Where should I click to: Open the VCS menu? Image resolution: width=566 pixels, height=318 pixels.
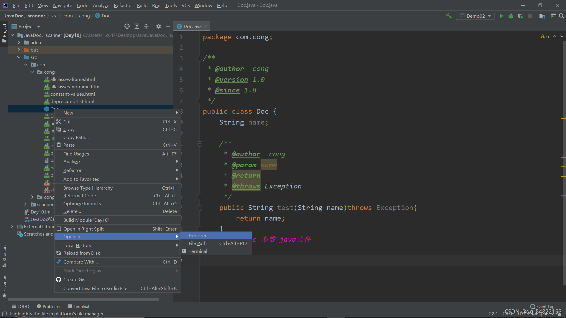(186, 5)
